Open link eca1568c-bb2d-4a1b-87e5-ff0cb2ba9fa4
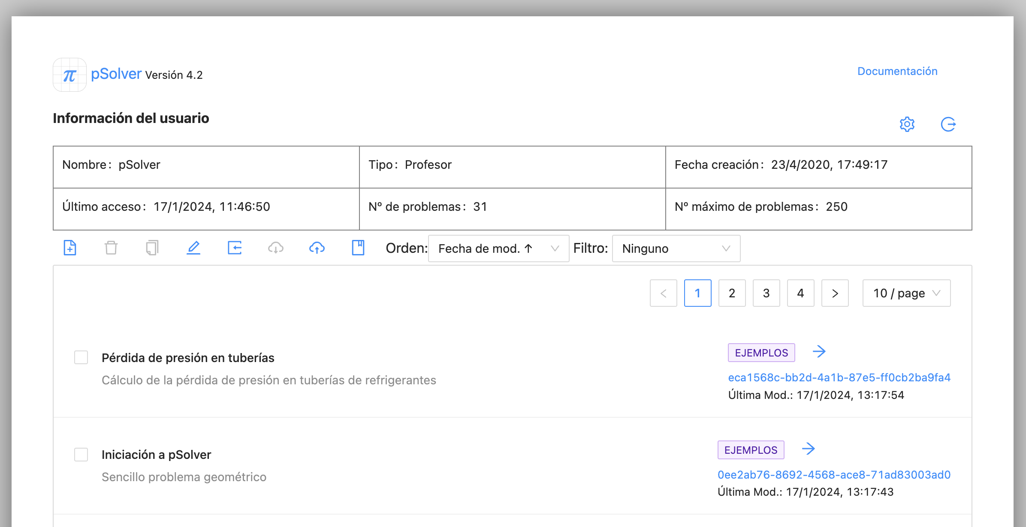The height and width of the screenshot is (527, 1026). point(839,377)
